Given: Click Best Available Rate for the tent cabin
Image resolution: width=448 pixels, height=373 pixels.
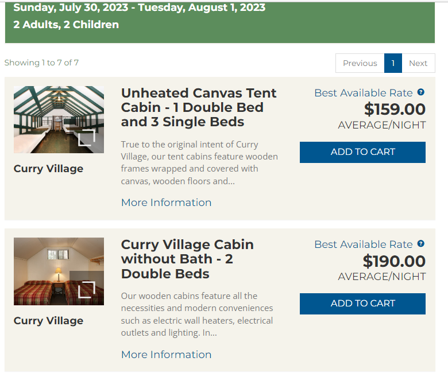Looking at the screenshot, I should [363, 93].
